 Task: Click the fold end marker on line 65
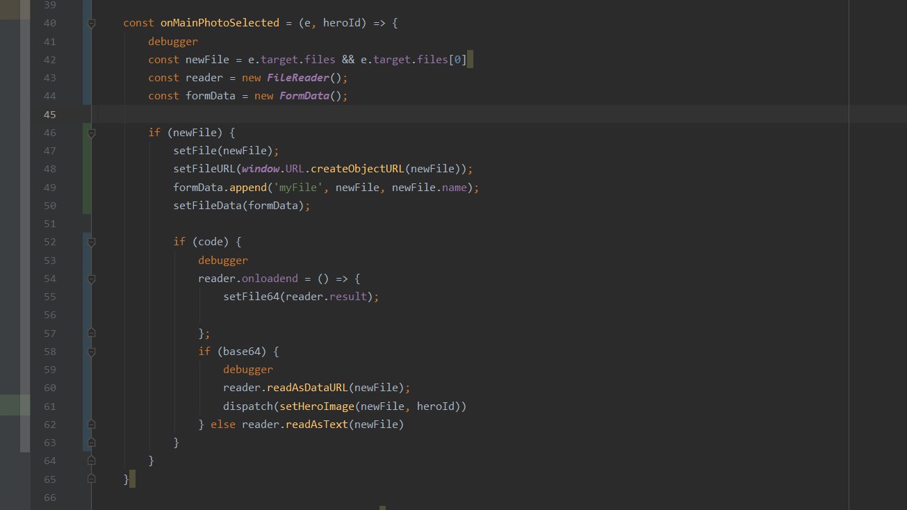(x=91, y=479)
